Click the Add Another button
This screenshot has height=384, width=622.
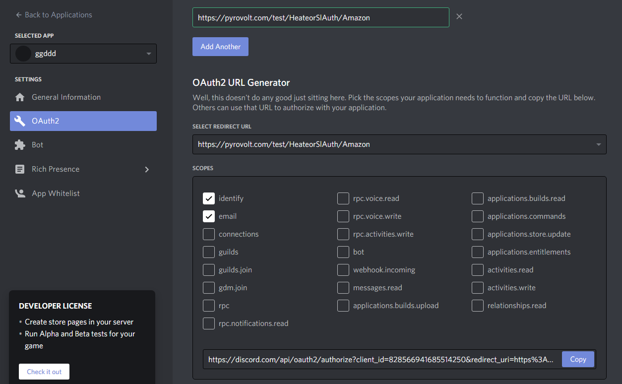(220, 47)
